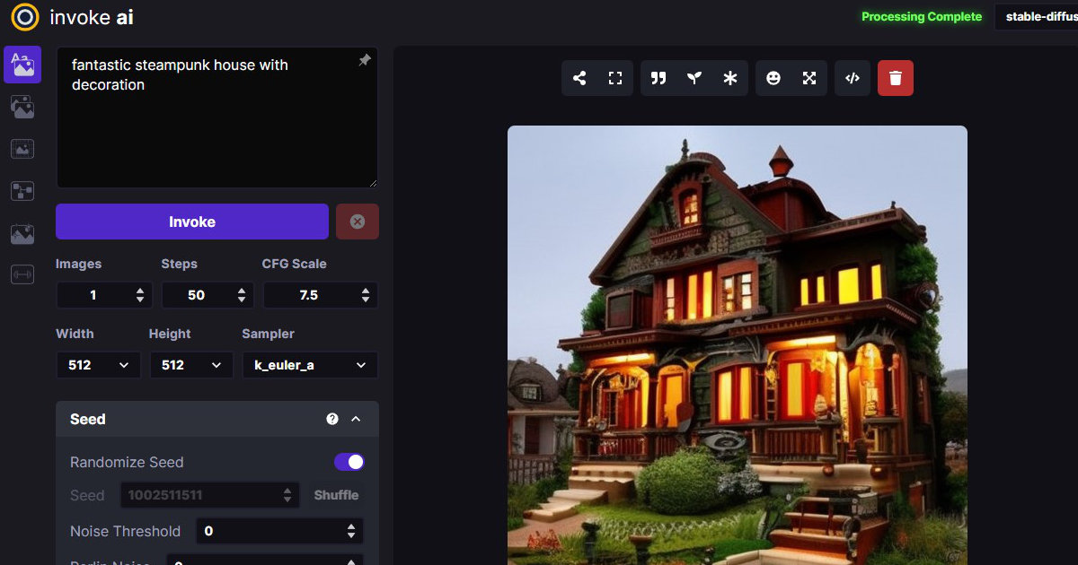Image resolution: width=1078 pixels, height=565 pixels.
Task: Open the Width dropdown
Action: pyautogui.click(x=99, y=365)
